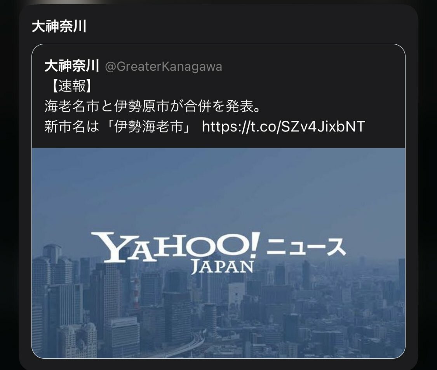Open the @GreaterKanagawa handle

(x=164, y=66)
